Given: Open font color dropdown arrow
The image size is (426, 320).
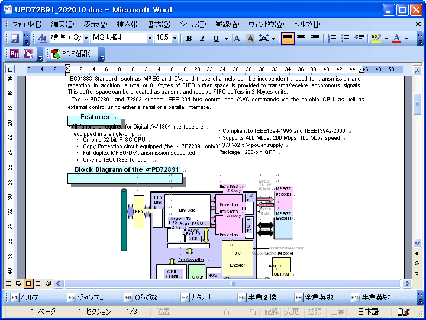Looking at the screenshot, I should (406, 39).
